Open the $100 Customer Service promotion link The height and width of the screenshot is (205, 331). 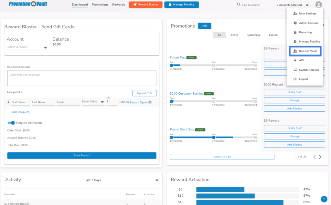click(186, 93)
